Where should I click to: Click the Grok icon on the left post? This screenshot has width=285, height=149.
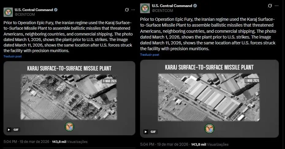tap(127, 10)
